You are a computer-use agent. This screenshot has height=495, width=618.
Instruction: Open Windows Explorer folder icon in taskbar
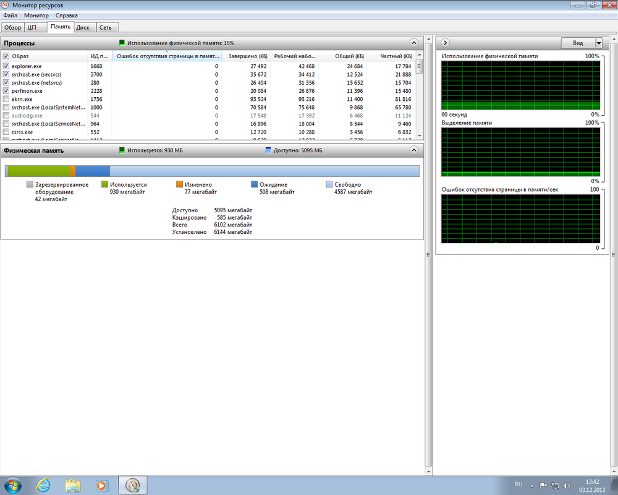point(73,486)
